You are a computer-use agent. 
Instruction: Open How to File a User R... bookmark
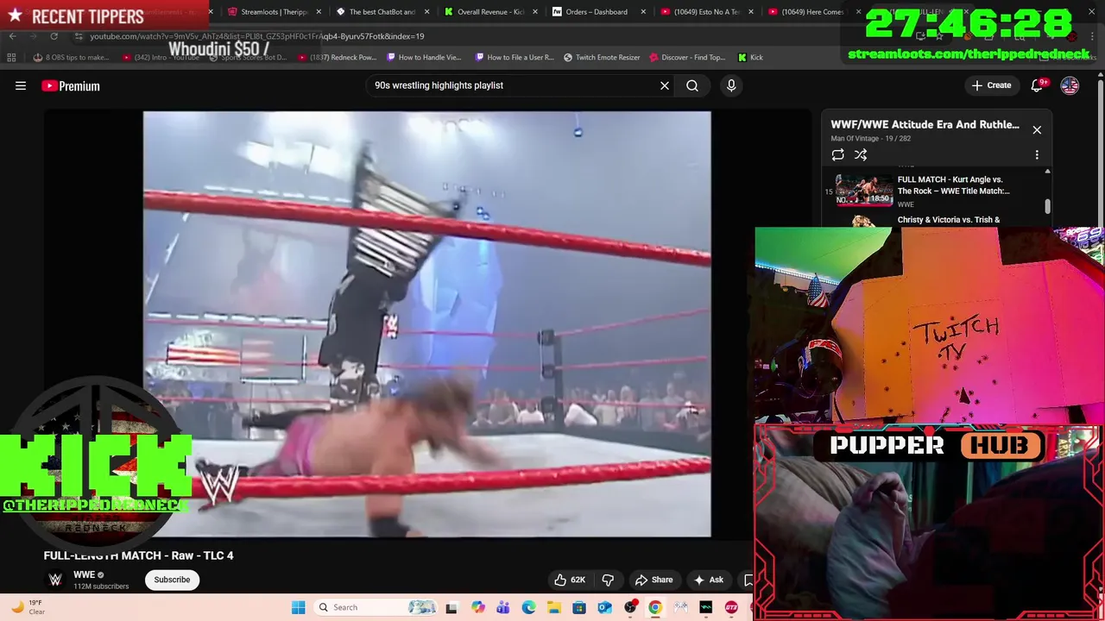pyautogui.click(x=515, y=58)
